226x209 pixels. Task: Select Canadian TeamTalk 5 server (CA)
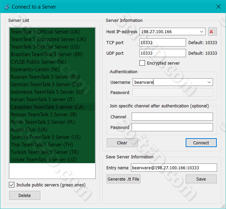pyautogui.click(x=52, y=107)
